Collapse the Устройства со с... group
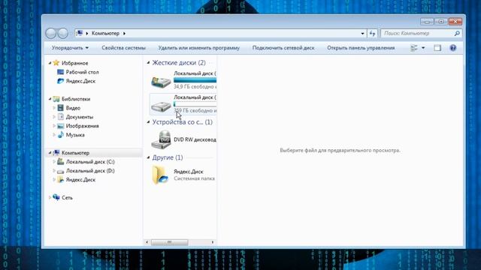Viewport: 481px width, 270px height. pos(148,121)
